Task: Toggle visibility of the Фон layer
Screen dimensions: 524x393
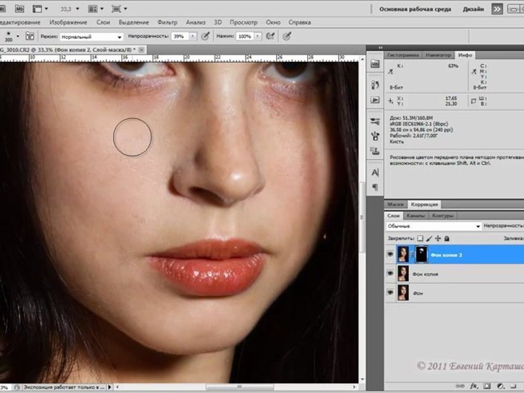Action: click(390, 293)
